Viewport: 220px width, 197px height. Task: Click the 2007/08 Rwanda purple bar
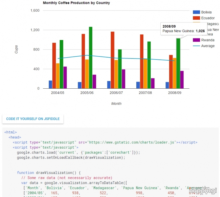(x=153, y=83)
